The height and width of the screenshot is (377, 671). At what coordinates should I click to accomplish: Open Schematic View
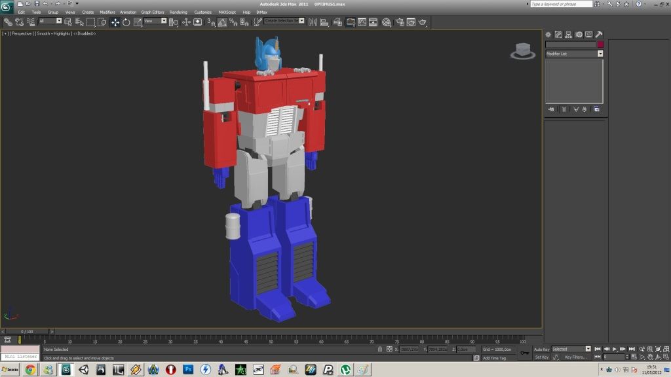point(373,22)
